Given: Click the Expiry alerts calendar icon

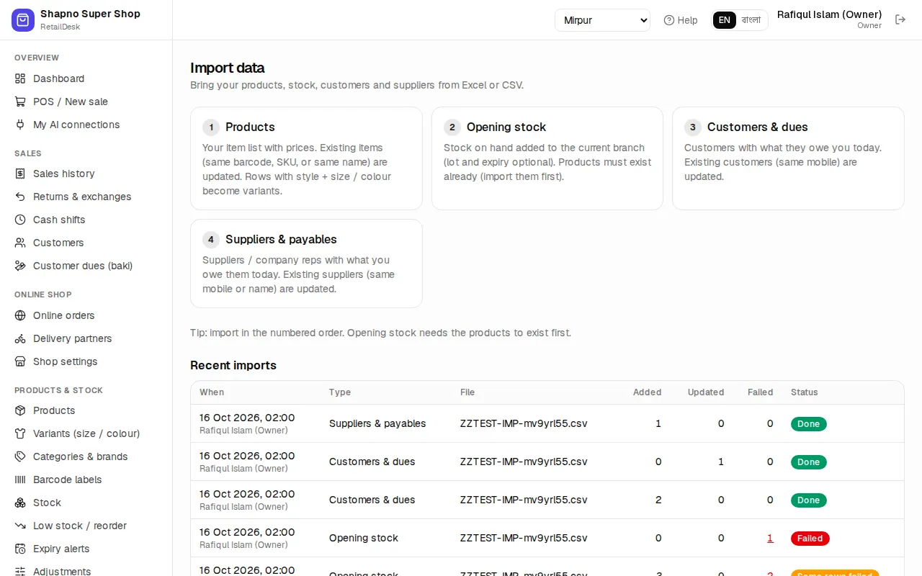Looking at the screenshot, I should pos(20,549).
